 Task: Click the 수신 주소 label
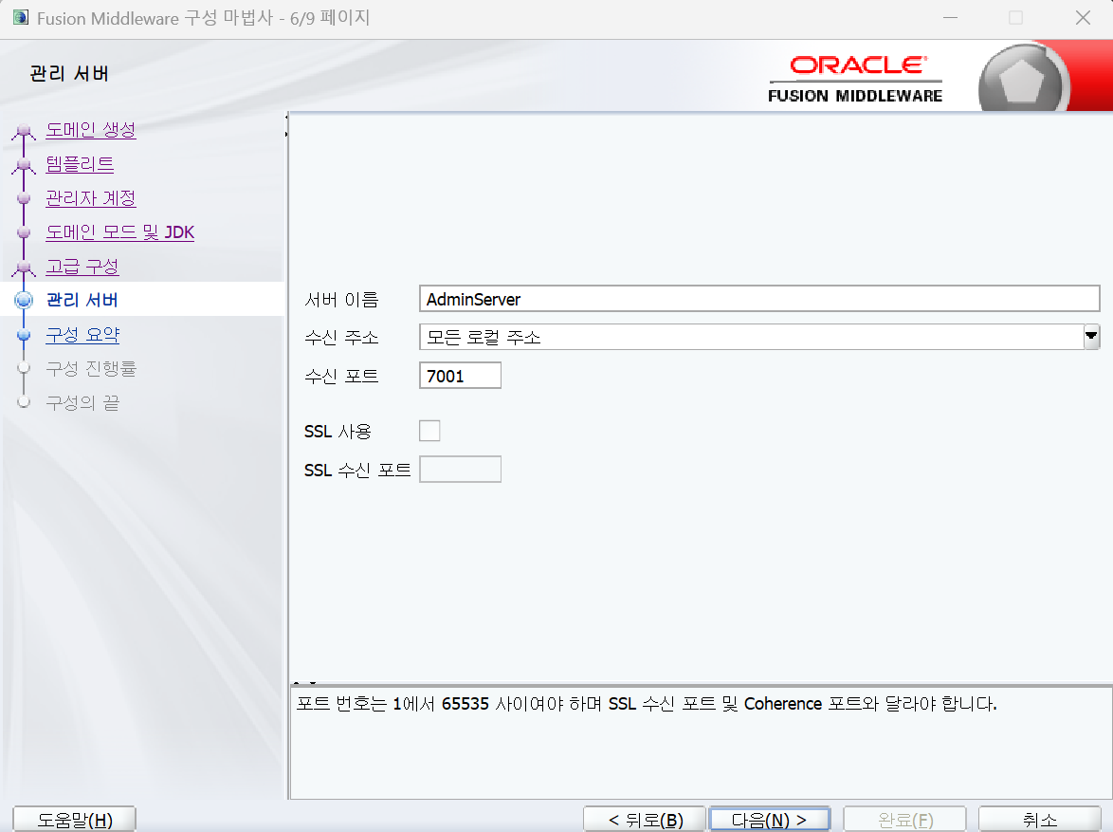341,338
